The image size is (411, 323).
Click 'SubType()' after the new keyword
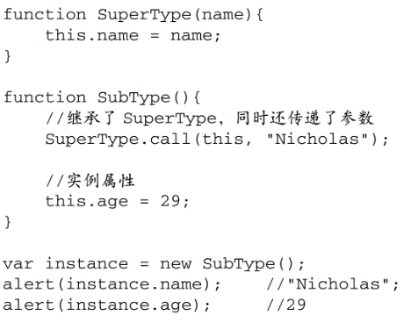coord(248,264)
